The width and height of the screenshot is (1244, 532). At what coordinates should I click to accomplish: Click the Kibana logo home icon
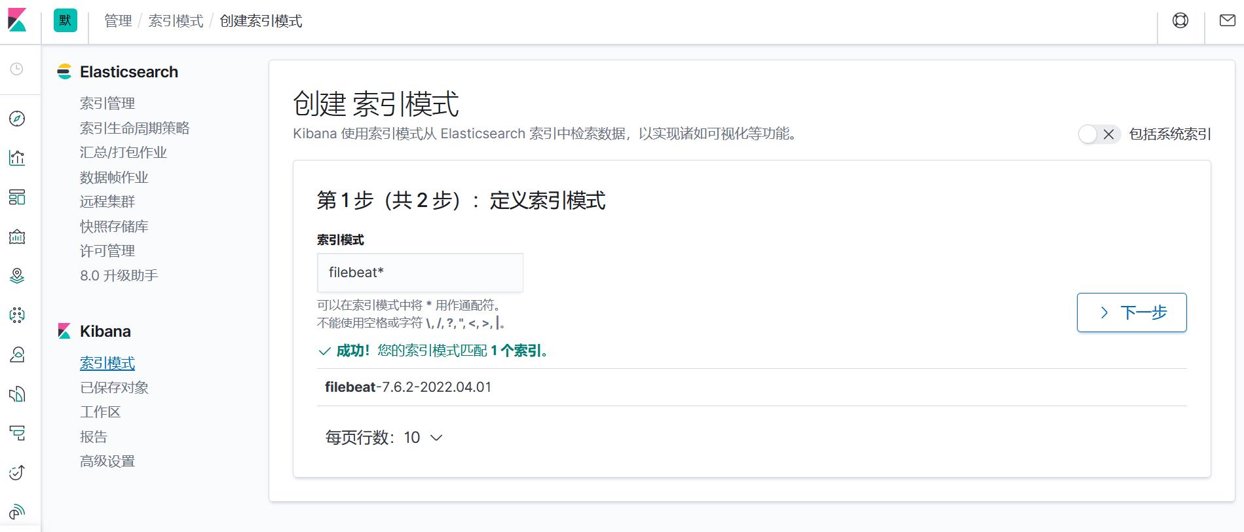pos(17,20)
